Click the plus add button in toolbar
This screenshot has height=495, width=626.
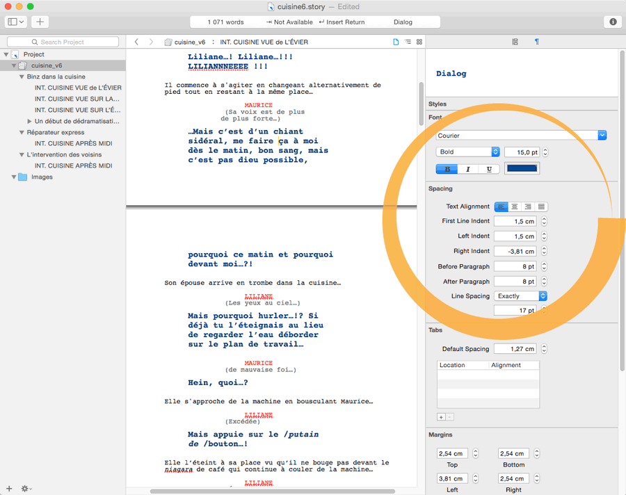[x=40, y=22]
